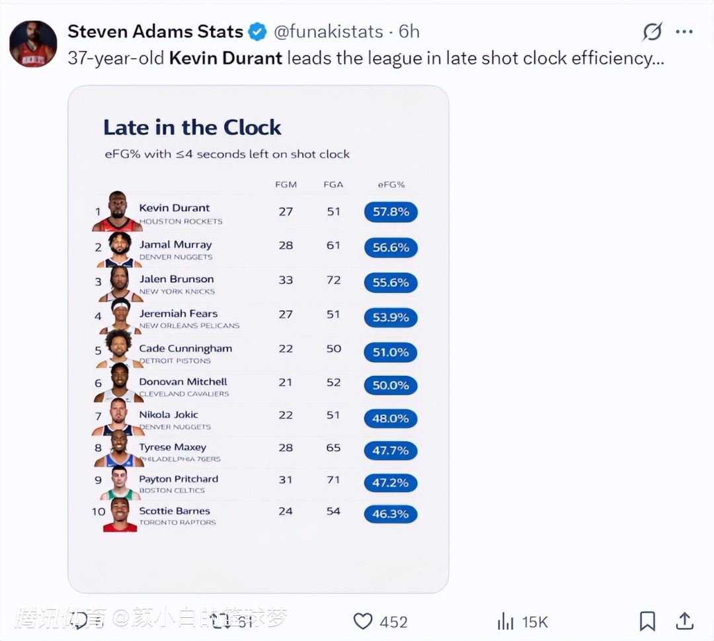This screenshot has height=641, width=714.
Task: View tweet analytics bar chart icon
Action: pos(506,621)
